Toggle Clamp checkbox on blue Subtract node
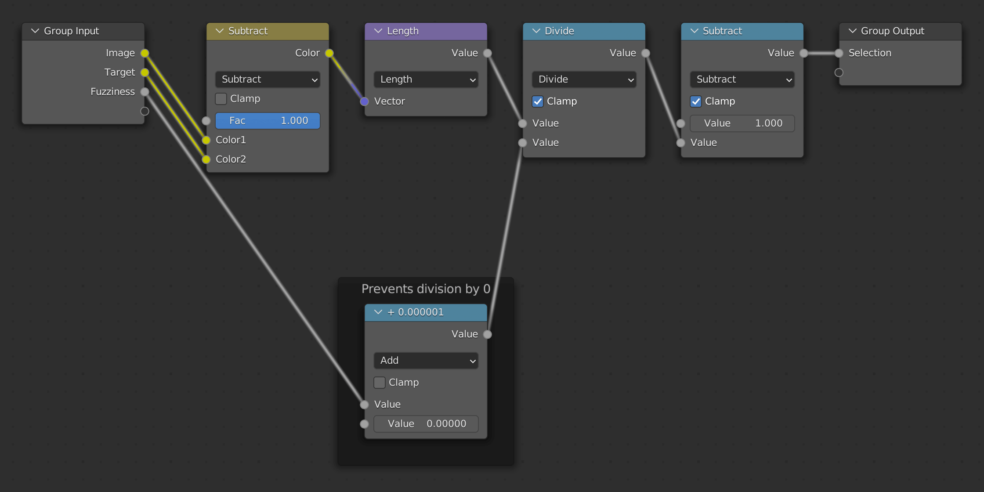This screenshot has width=984, height=492. (696, 101)
